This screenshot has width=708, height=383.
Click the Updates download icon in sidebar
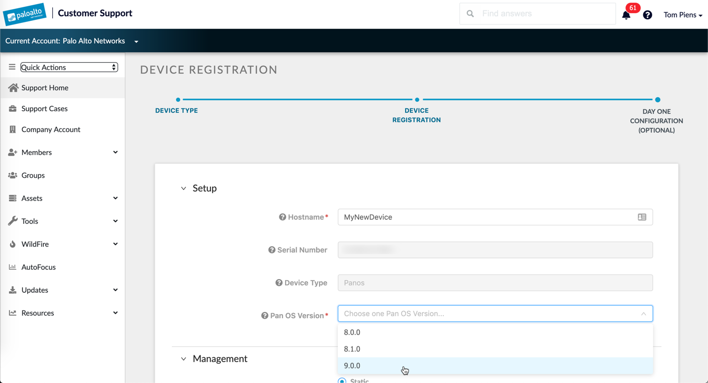(12, 290)
